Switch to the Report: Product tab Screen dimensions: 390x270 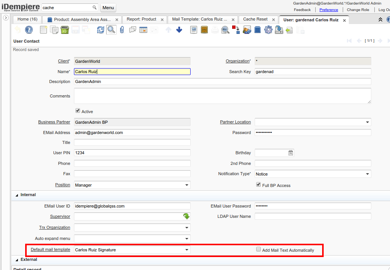[141, 19]
